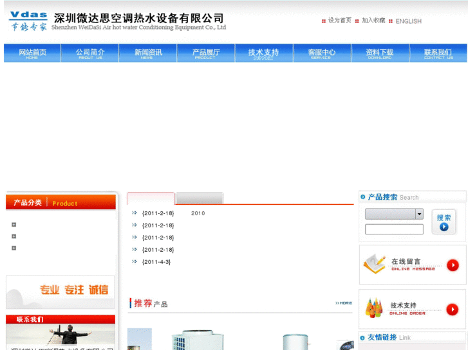The width and height of the screenshot is (468, 350).
Task: Open news item dated 2011-4-3
Action: click(x=156, y=262)
